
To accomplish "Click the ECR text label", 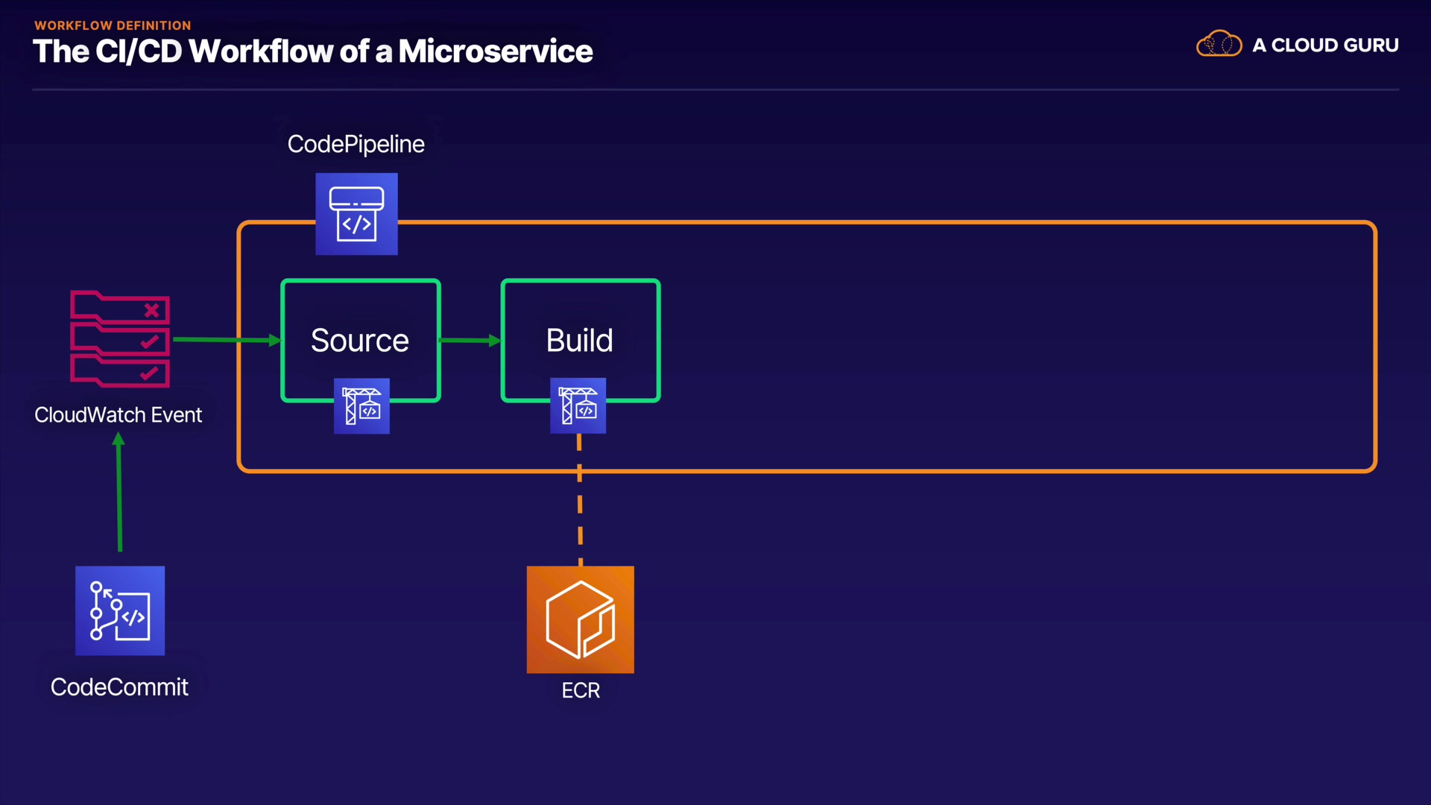I will pyautogui.click(x=581, y=691).
